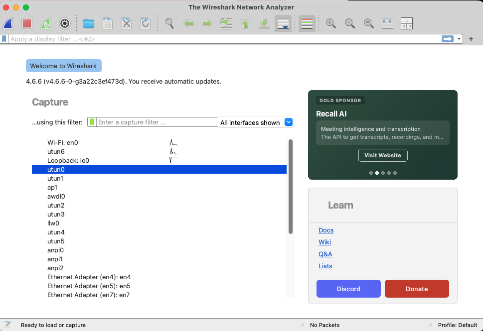Open the Q&A link
Image resolution: width=483 pixels, height=331 pixels.
(325, 254)
